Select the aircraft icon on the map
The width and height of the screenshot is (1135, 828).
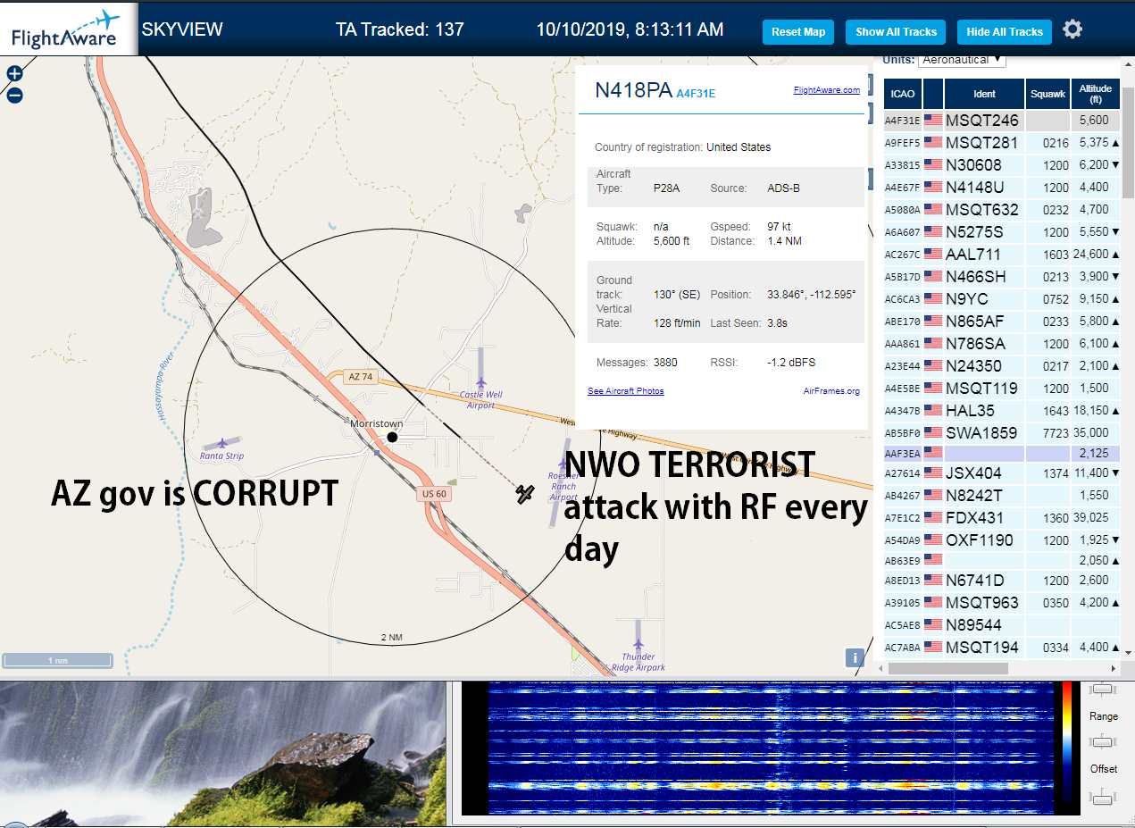tap(525, 493)
